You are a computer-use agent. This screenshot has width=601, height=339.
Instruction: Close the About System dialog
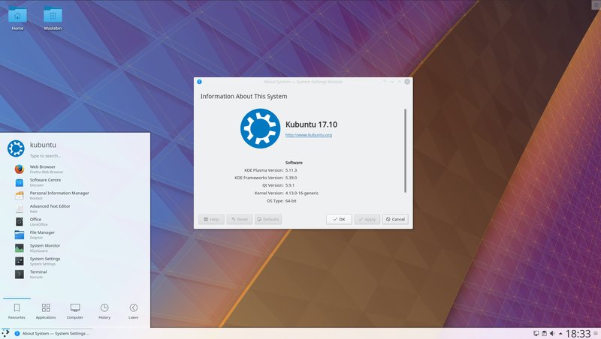pos(407,82)
